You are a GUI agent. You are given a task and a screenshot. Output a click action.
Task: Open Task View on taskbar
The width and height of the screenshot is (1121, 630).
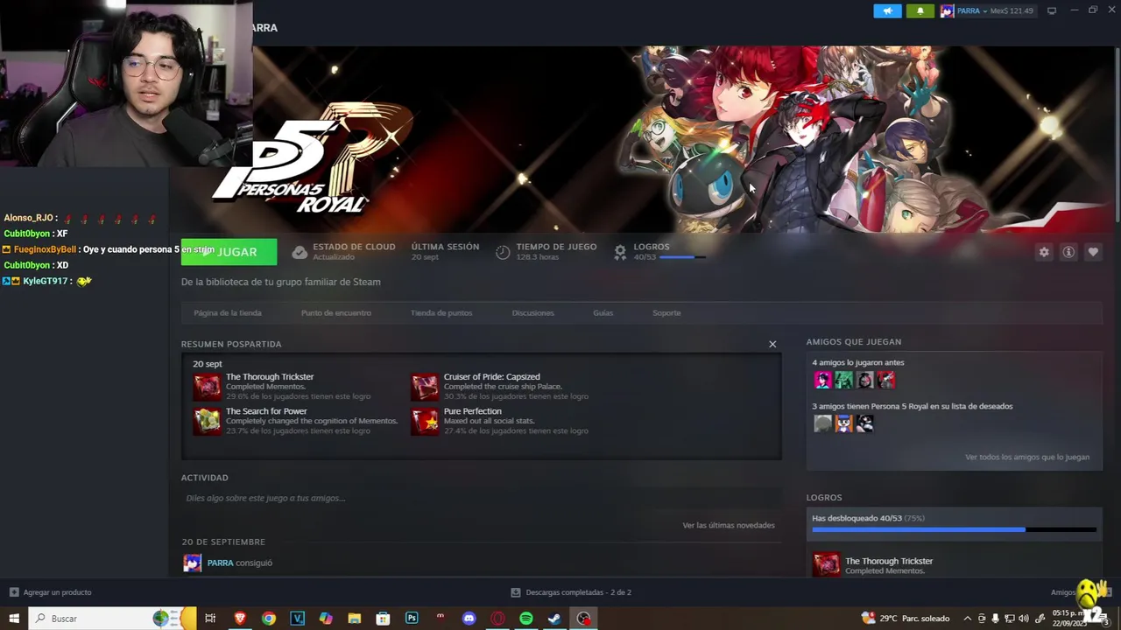click(210, 619)
